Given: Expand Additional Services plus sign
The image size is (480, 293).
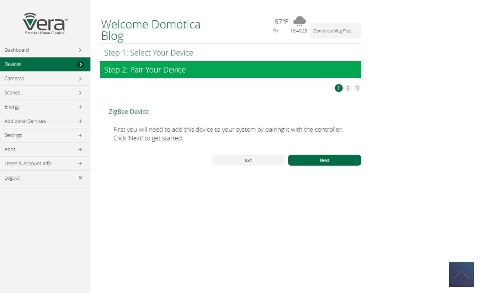Looking at the screenshot, I should [x=80, y=121].
